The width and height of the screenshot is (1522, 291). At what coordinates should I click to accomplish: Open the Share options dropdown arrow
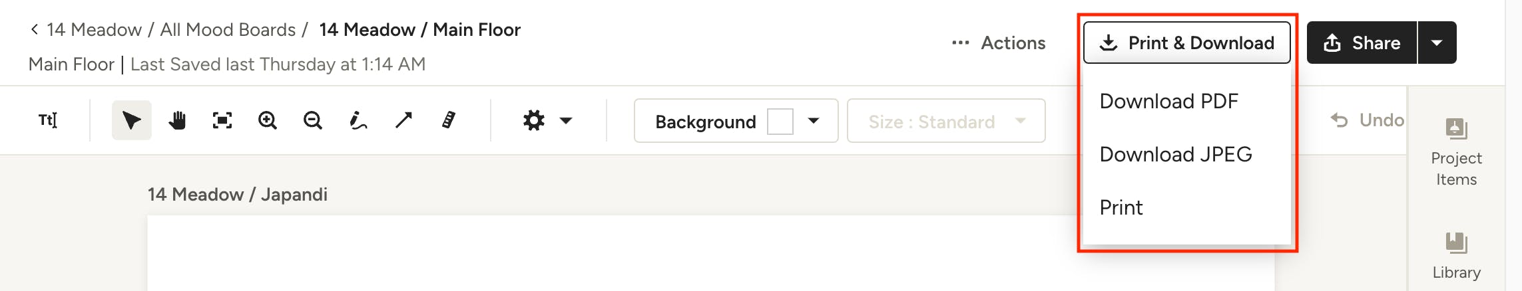click(1437, 43)
